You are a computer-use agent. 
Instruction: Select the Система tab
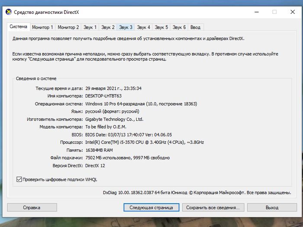click(x=18, y=27)
